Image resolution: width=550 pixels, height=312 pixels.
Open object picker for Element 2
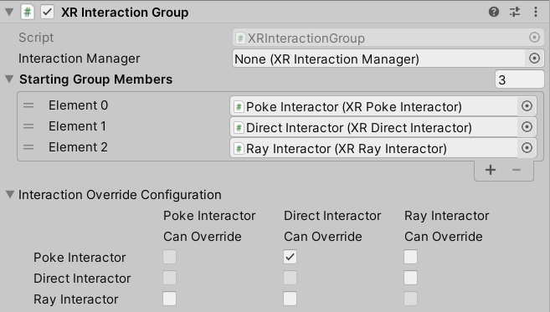(527, 148)
